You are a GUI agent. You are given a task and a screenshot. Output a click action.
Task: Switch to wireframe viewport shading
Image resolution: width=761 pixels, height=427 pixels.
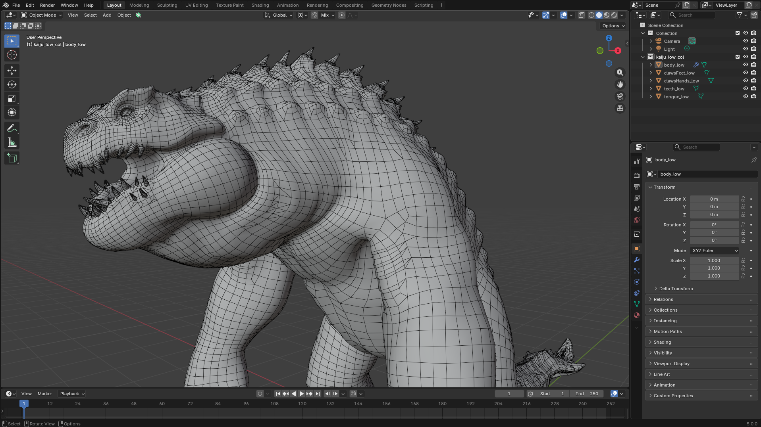pos(591,15)
